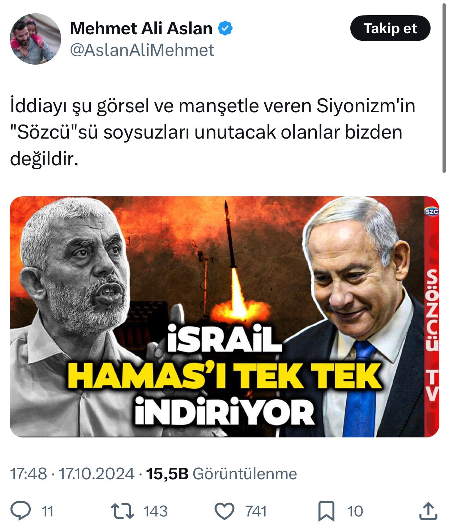Click the tweet text body

[213, 132]
